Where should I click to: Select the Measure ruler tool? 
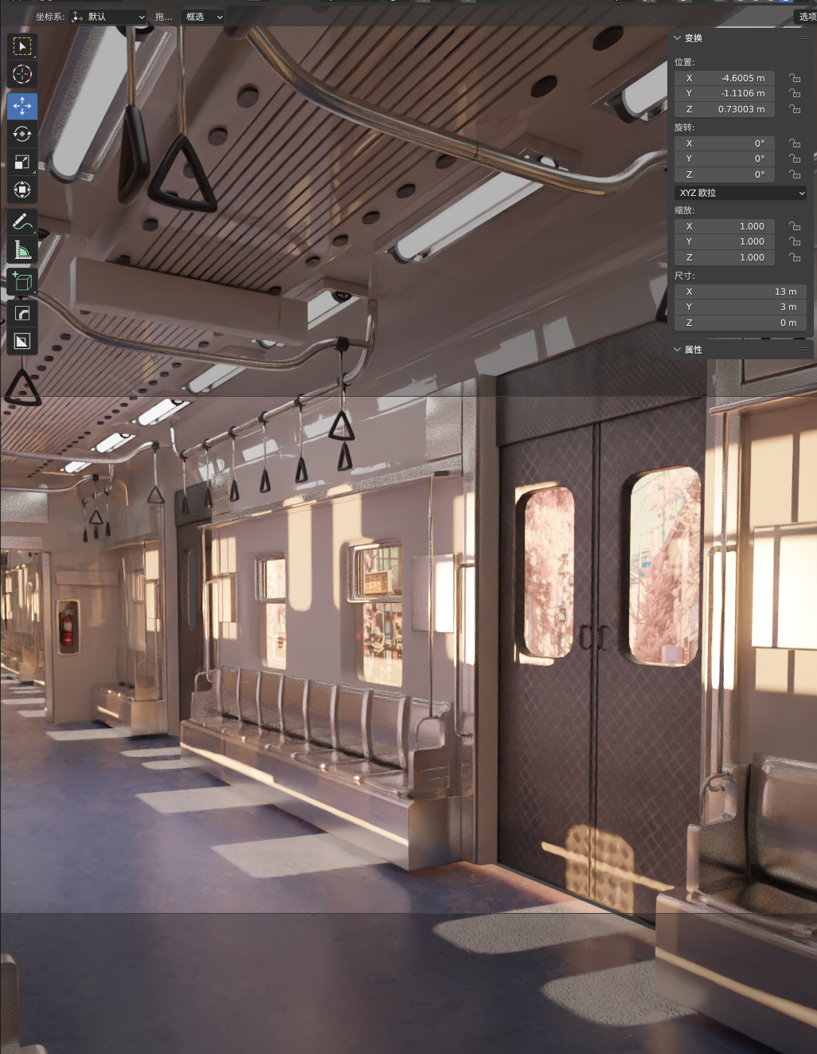pos(22,250)
